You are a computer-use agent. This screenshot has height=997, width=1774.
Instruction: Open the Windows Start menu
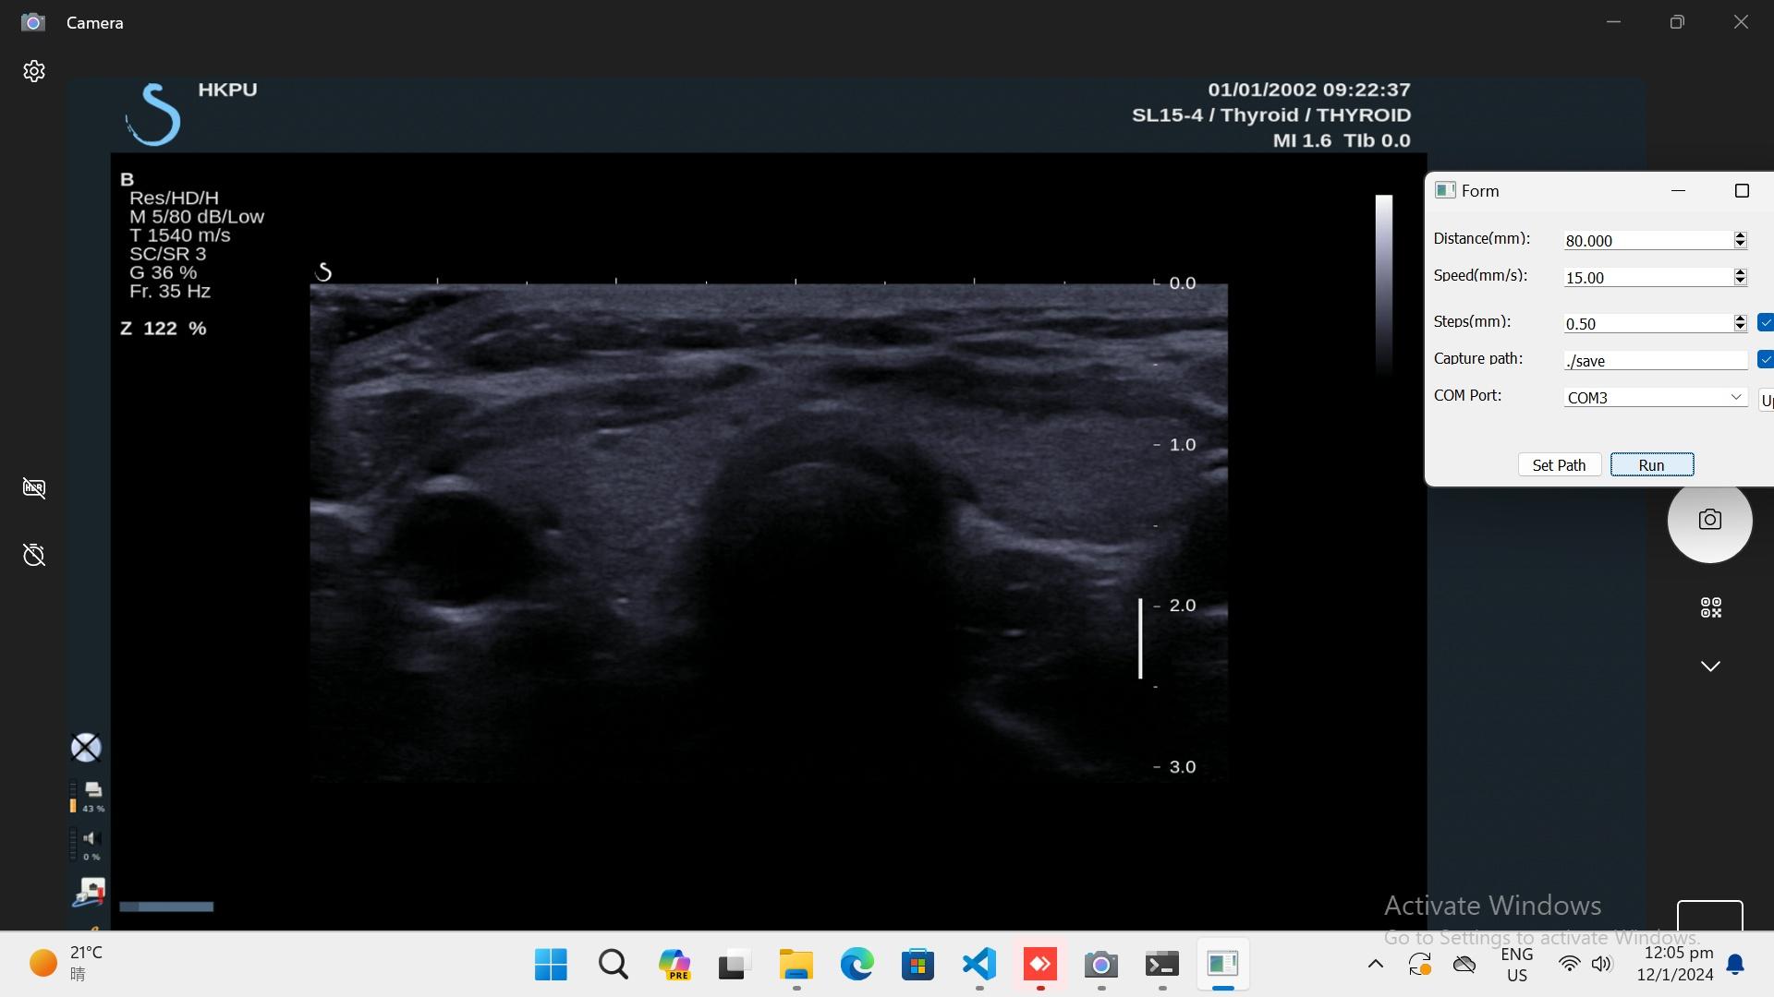pyautogui.click(x=551, y=965)
